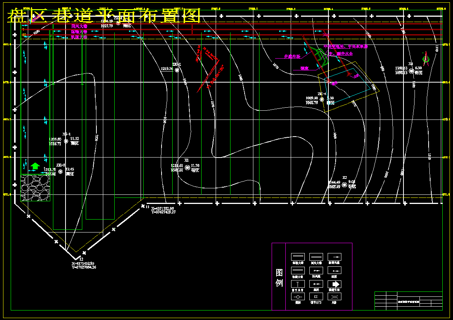Pick the ZK-4 borehole marker
The height and width of the screenshot is (320, 453).
click(322, 99)
